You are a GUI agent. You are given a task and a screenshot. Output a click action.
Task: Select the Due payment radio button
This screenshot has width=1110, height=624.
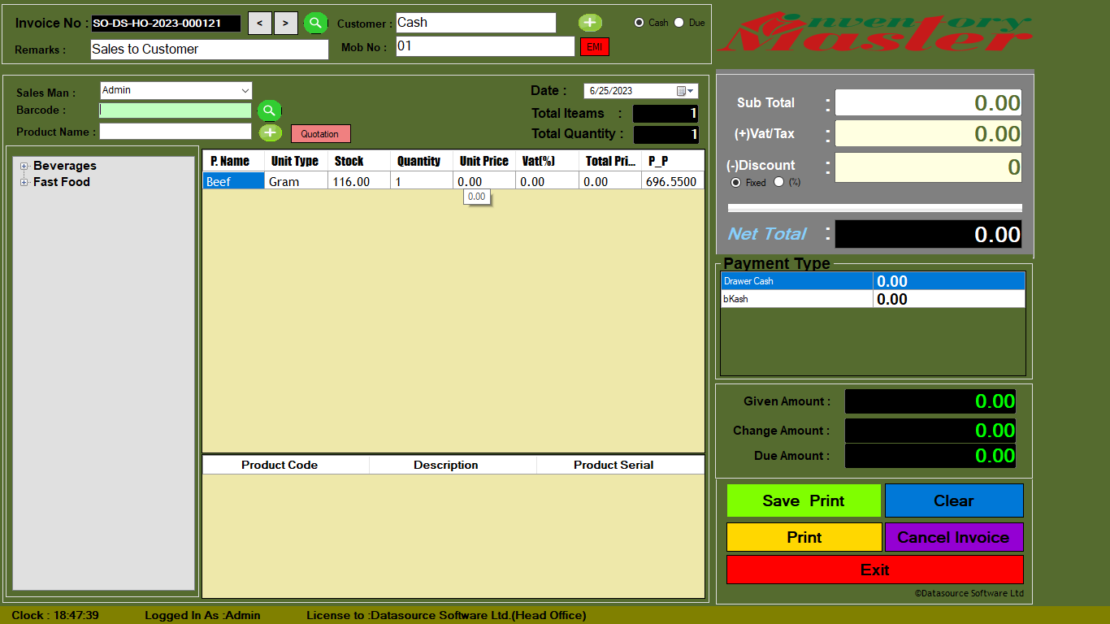tap(679, 23)
